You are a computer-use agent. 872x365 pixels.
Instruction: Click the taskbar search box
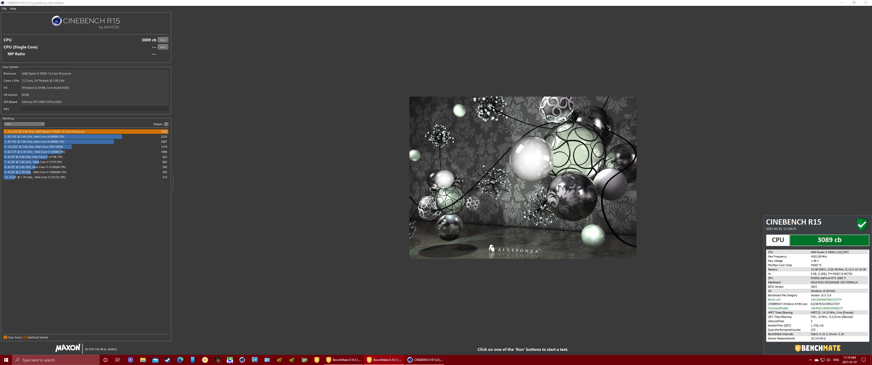[56, 360]
